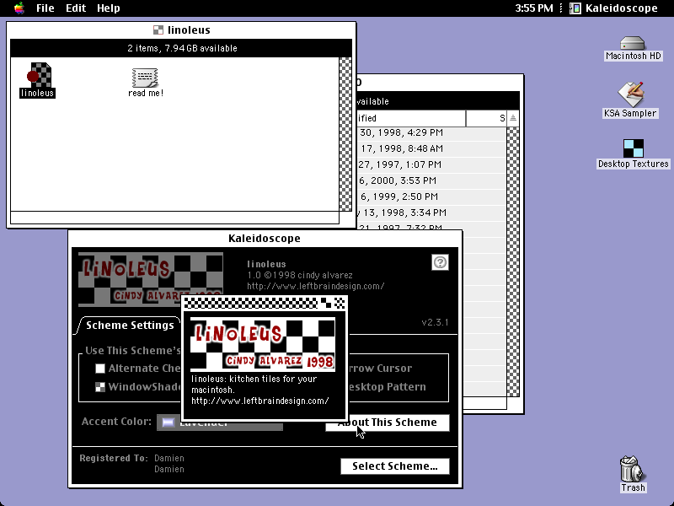Select the Trash icon on the desktop

tap(633, 474)
